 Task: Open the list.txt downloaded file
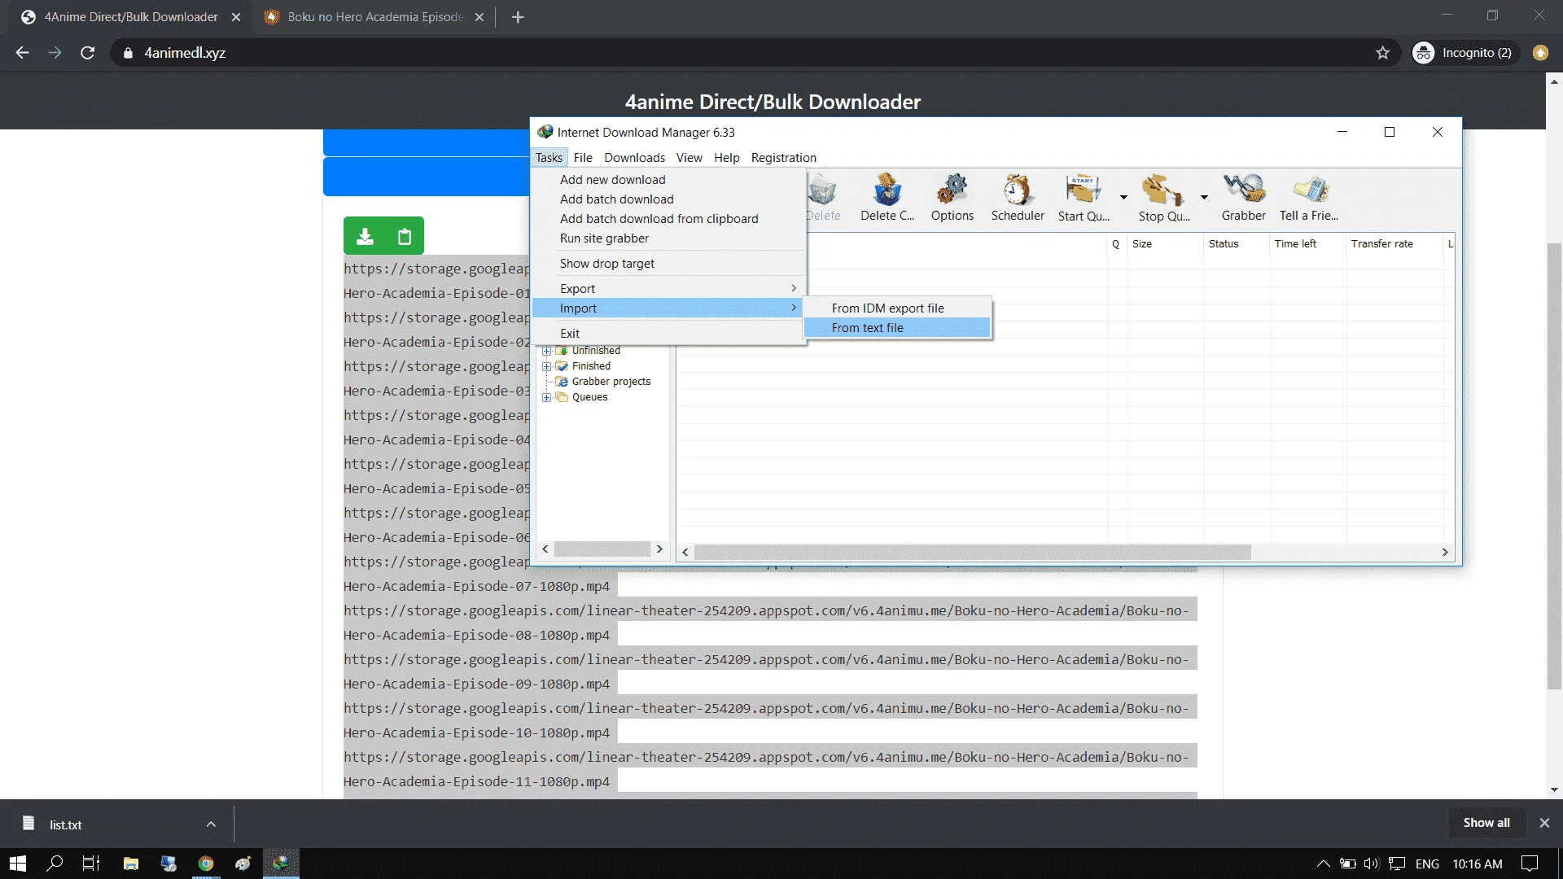click(65, 824)
